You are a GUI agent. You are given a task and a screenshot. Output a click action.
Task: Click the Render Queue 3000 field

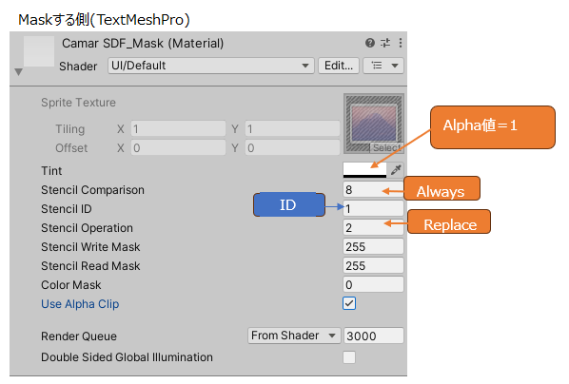click(373, 336)
